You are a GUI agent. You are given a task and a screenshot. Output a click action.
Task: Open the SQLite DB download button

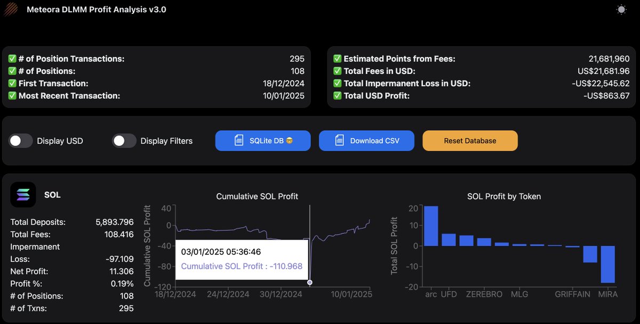263,141
